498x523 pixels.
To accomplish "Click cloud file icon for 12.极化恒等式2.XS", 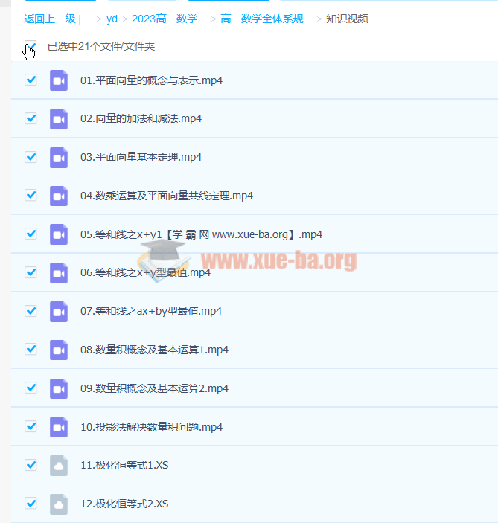I will click(59, 504).
